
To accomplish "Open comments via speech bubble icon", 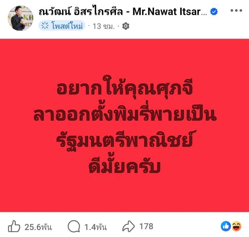I will tap(74, 226).
